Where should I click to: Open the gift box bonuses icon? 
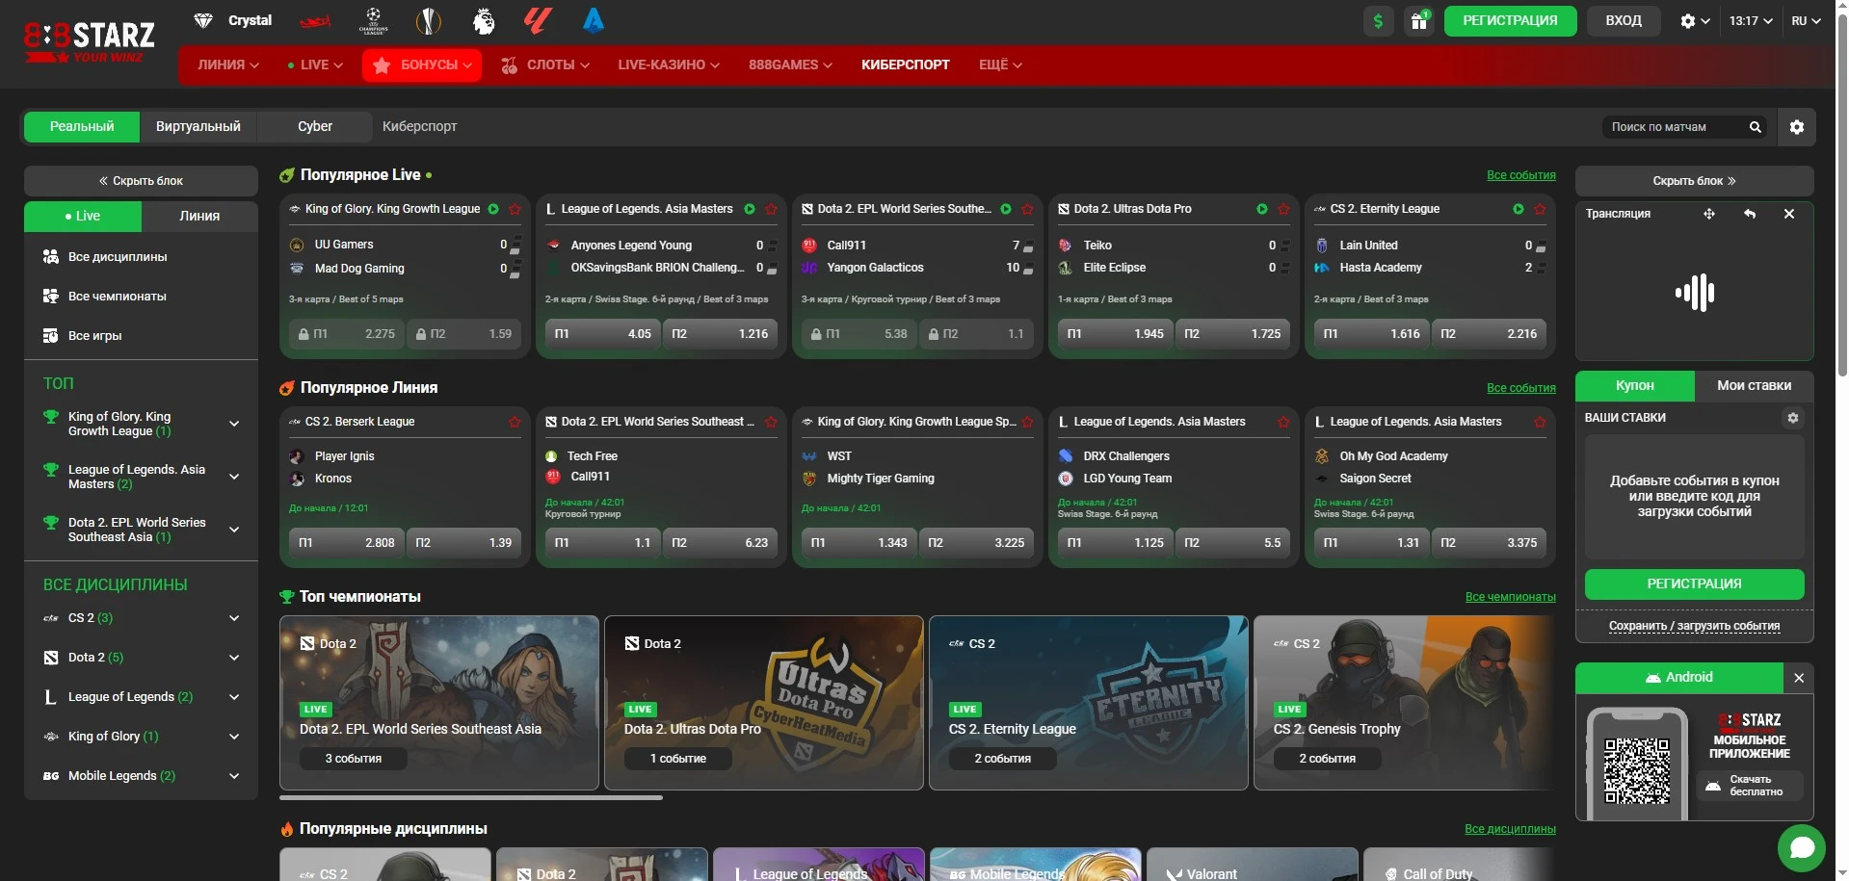(1418, 21)
